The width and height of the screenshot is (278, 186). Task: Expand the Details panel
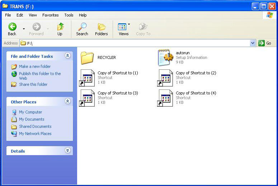67,150
